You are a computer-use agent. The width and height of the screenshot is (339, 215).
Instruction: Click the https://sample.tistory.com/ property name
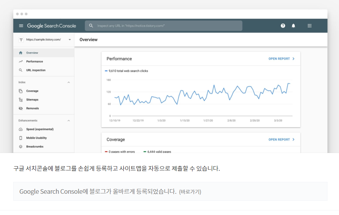tap(43, 39)
